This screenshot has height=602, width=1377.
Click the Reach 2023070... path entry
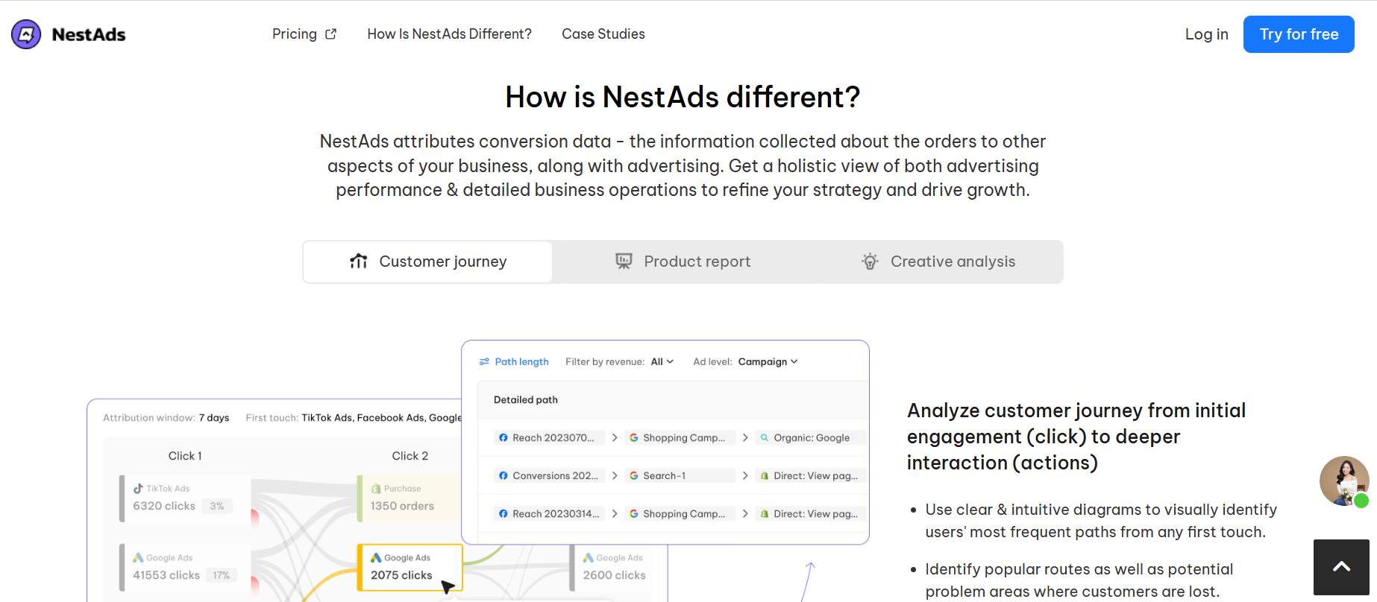(x=549, y=437)
